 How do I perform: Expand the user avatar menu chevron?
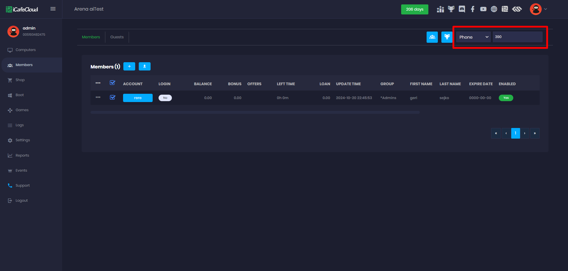546,9
